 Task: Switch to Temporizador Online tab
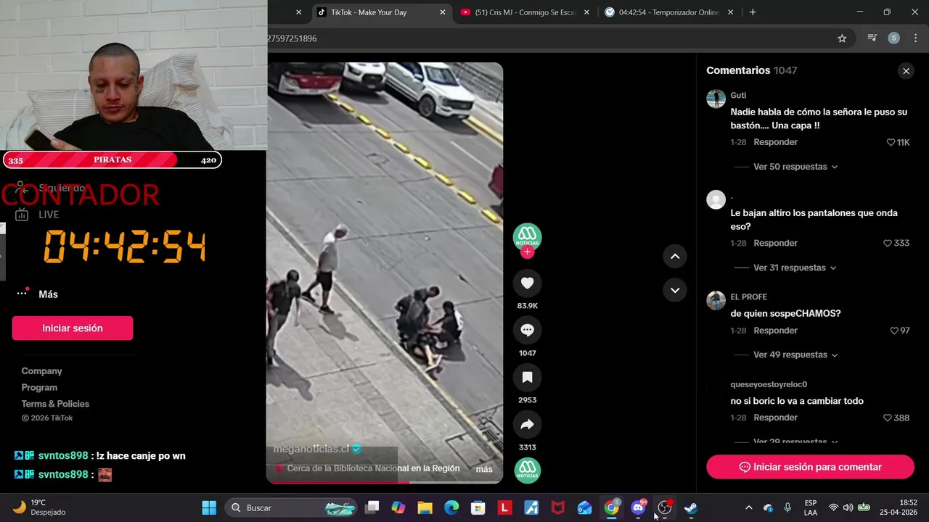point(668,12)
